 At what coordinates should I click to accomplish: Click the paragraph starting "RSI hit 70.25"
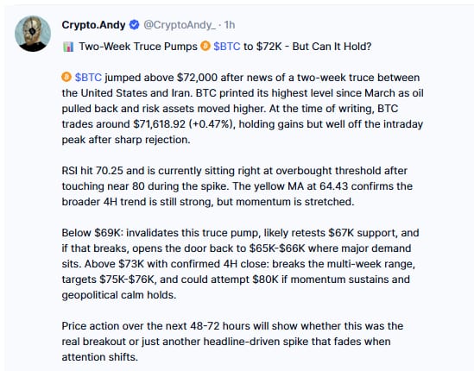[x=237, y=186]
